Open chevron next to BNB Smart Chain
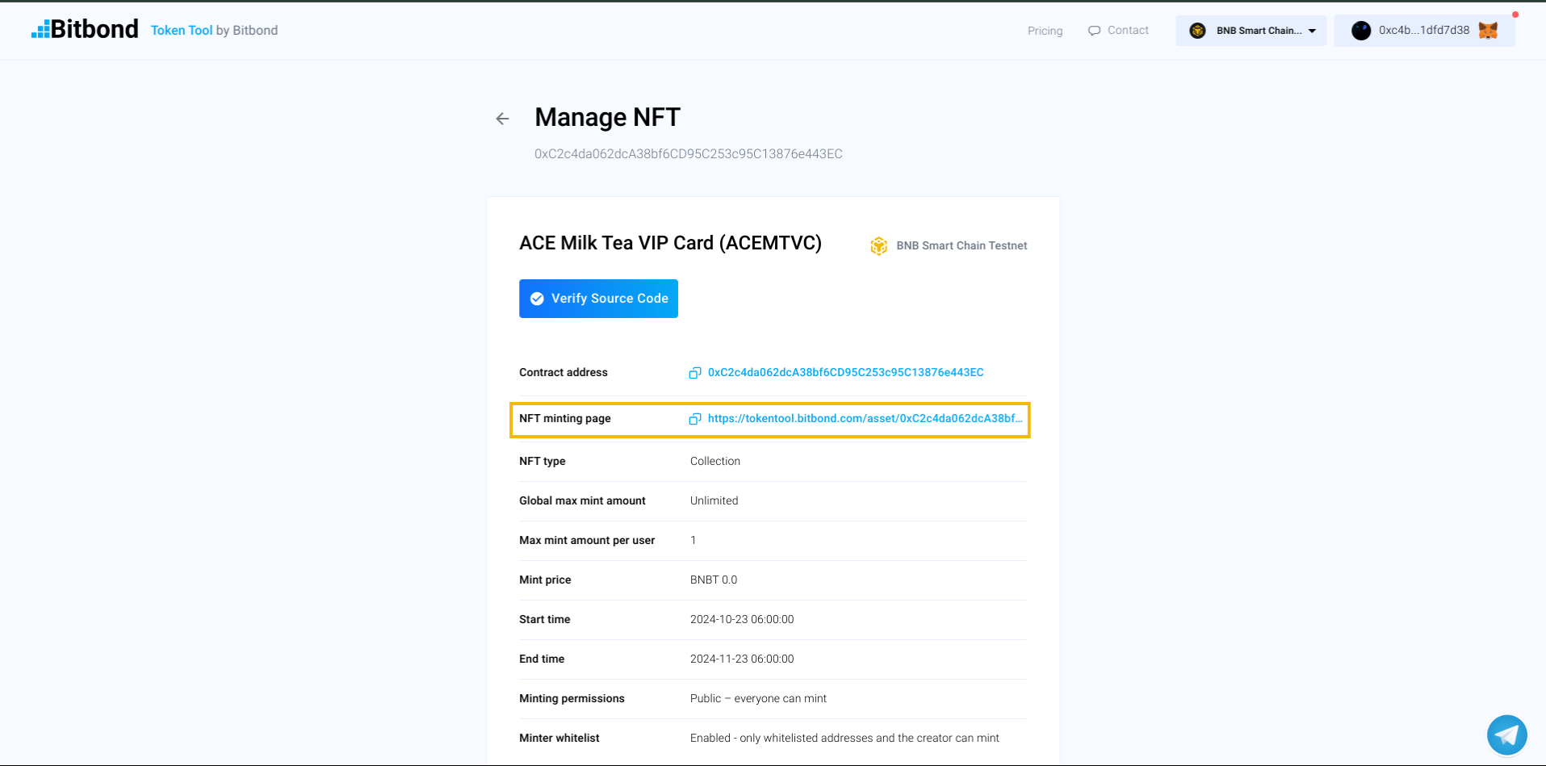Screen dimensions: 1546x766 1312,31
